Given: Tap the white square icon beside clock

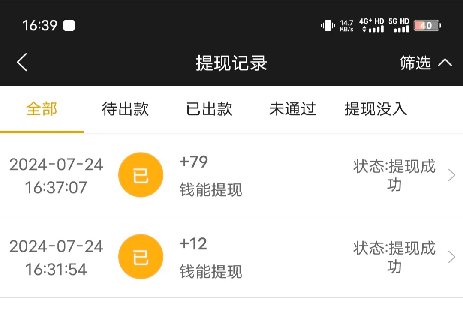Looking at the screenshot, I should 69,26.
